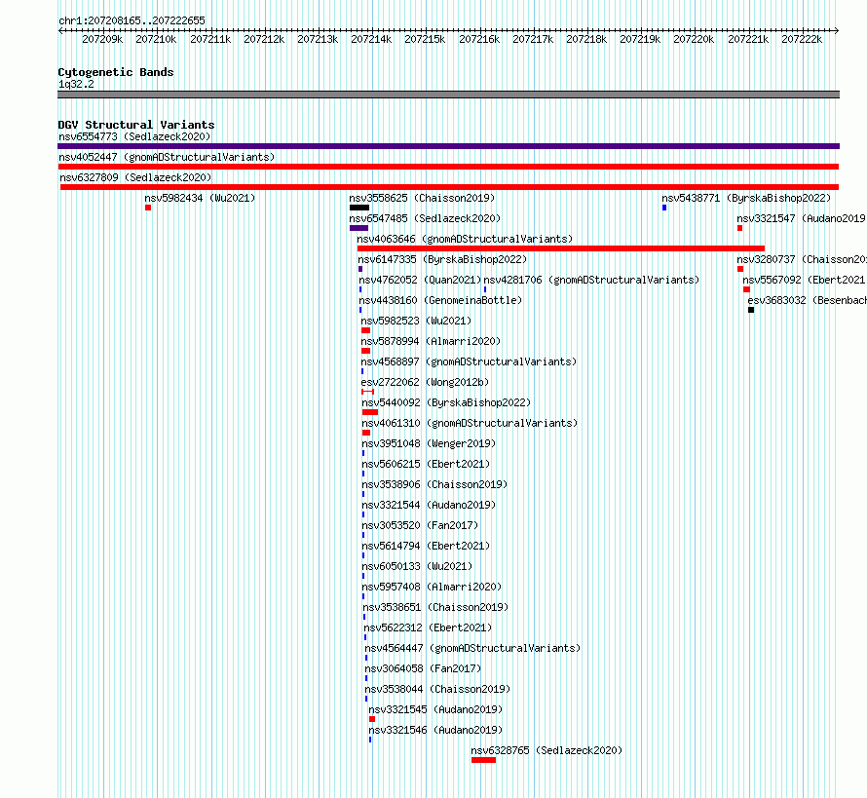Open nsv4762052 (Quan2021) label
The image size is (867, 798).
(x=420, y=280)
